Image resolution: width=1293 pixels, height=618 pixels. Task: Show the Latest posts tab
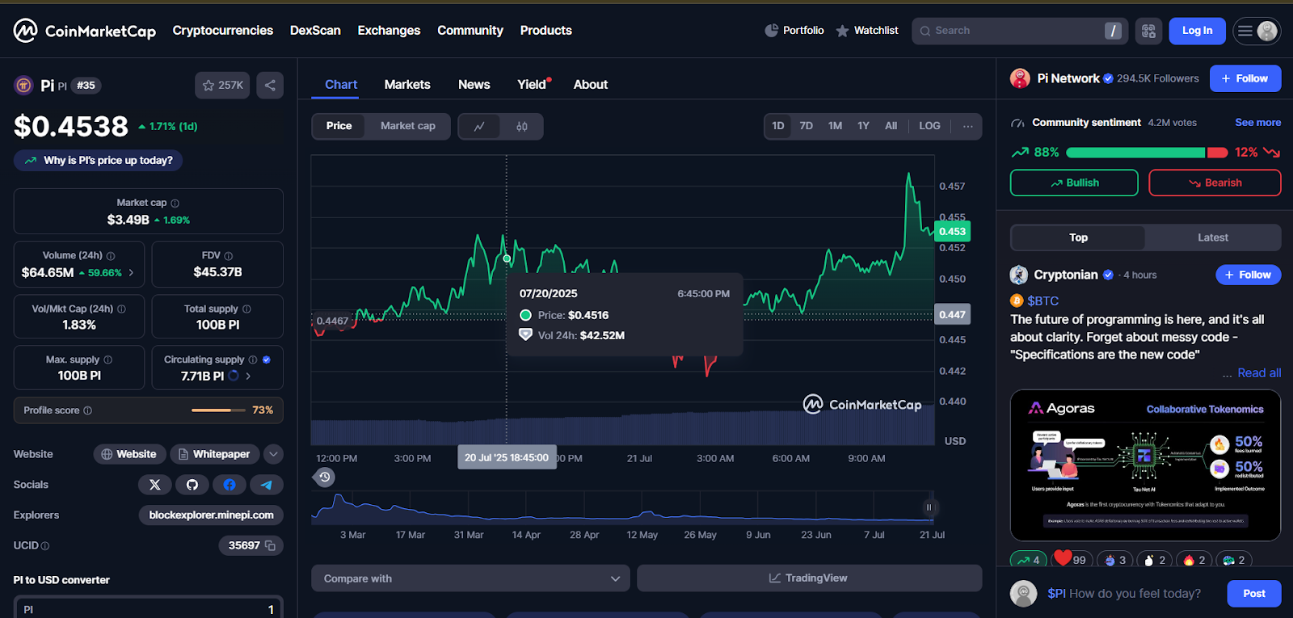1212,238
